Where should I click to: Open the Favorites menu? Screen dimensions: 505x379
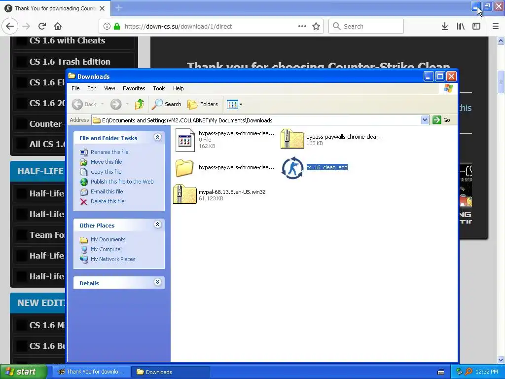[134, 88]
